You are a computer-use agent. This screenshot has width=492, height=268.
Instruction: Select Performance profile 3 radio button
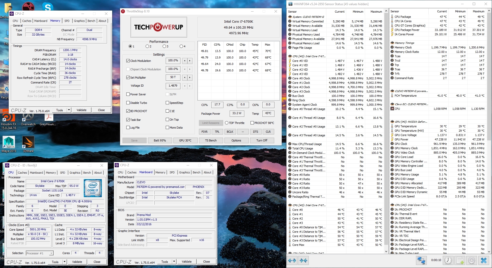164,46
